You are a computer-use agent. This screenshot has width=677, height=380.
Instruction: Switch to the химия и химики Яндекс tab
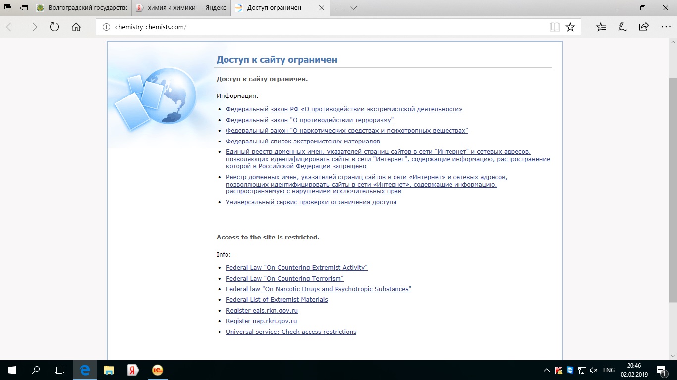(181, 8)
